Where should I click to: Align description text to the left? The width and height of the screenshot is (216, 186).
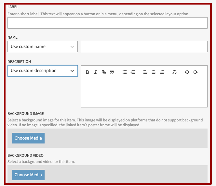145,72
